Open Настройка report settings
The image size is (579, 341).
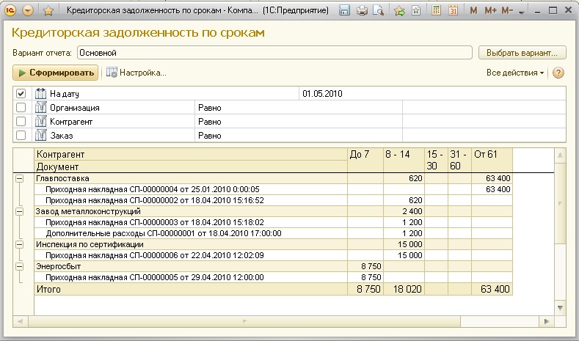point(136,73)
